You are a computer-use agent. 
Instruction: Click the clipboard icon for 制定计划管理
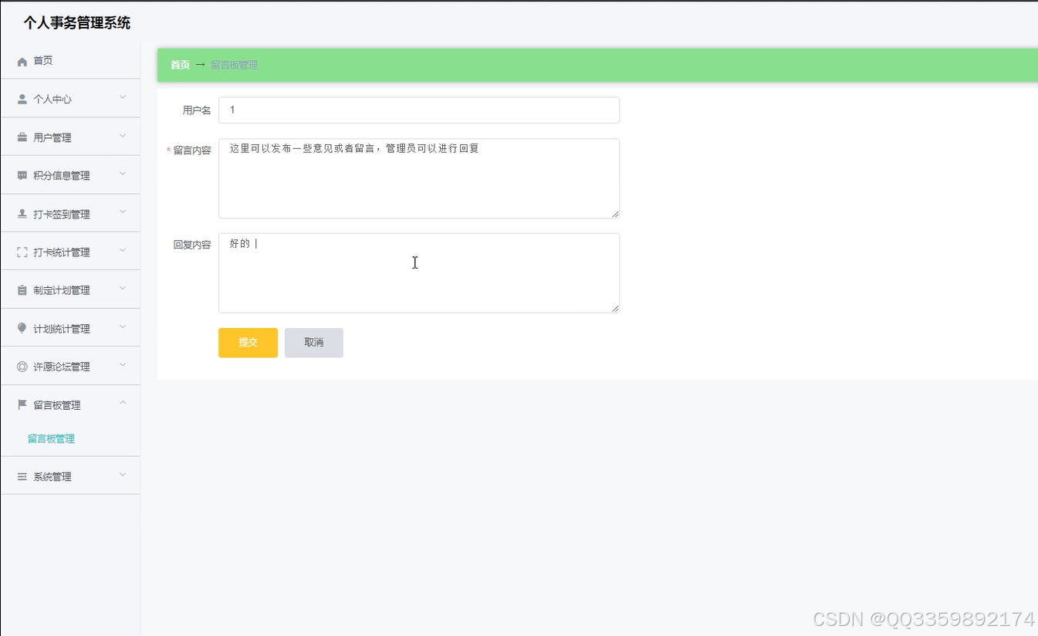click(x=22, y=290)
